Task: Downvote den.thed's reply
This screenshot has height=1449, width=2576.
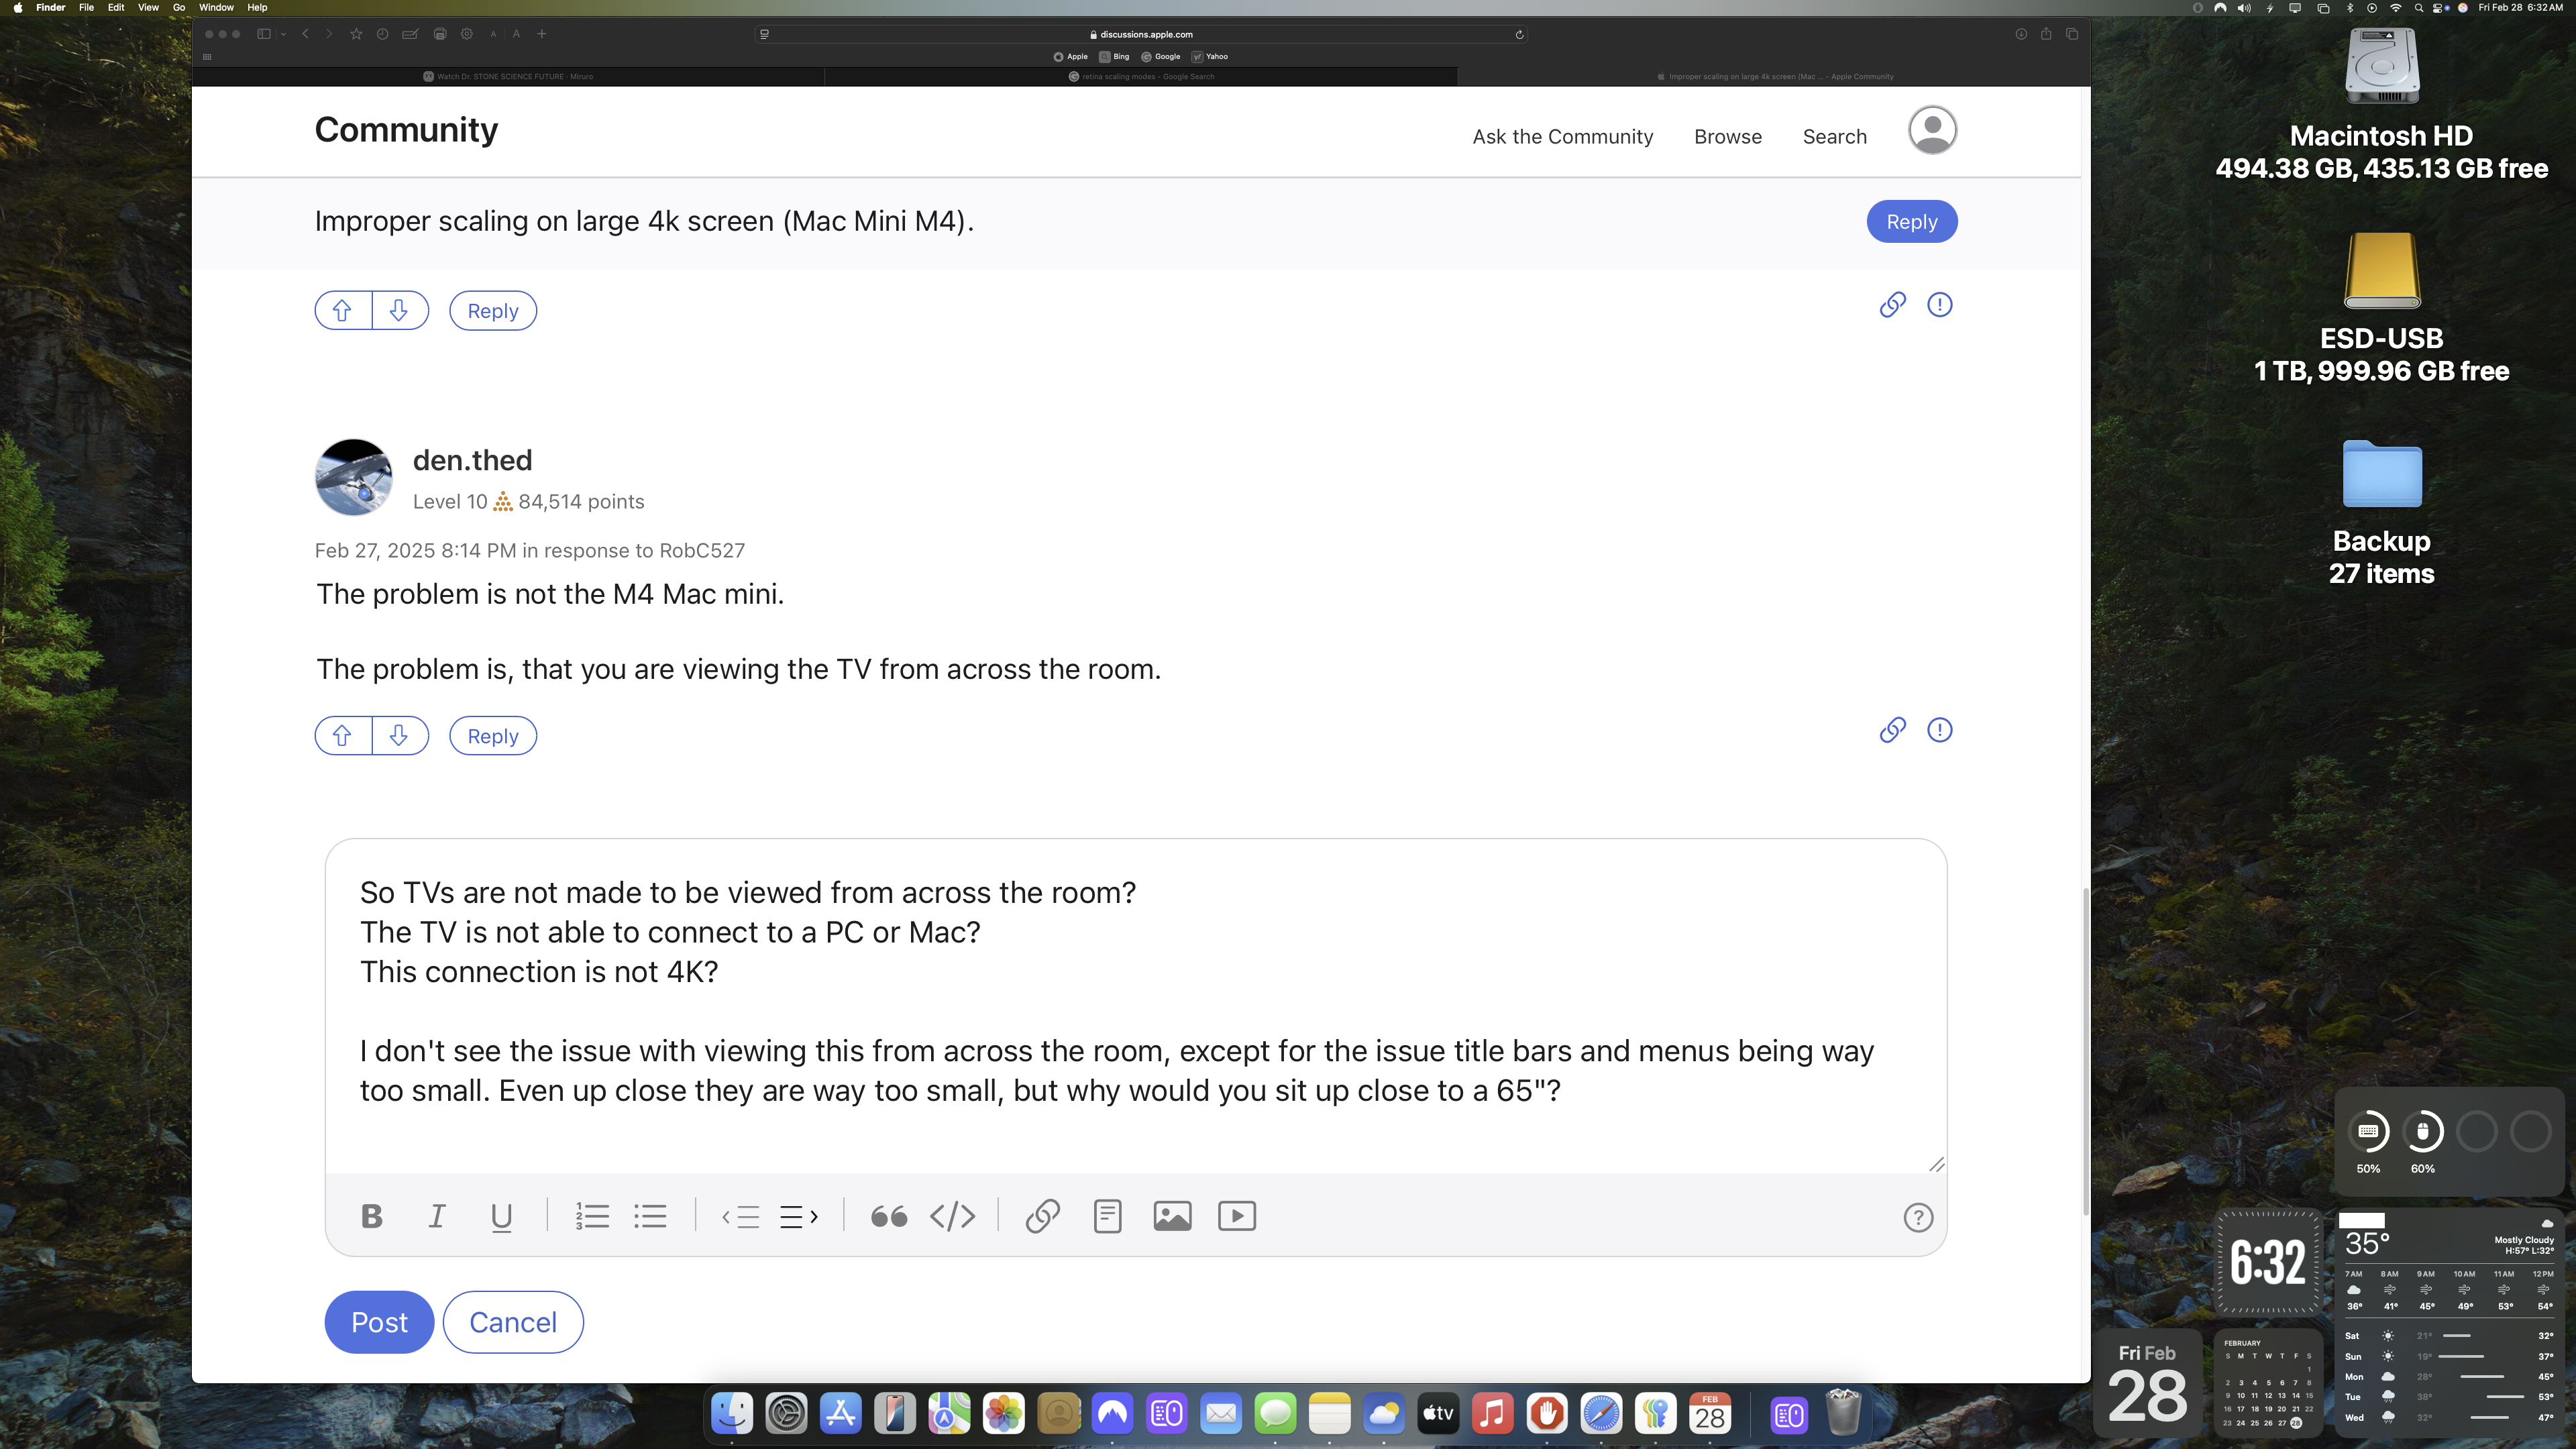Action: 399,736
